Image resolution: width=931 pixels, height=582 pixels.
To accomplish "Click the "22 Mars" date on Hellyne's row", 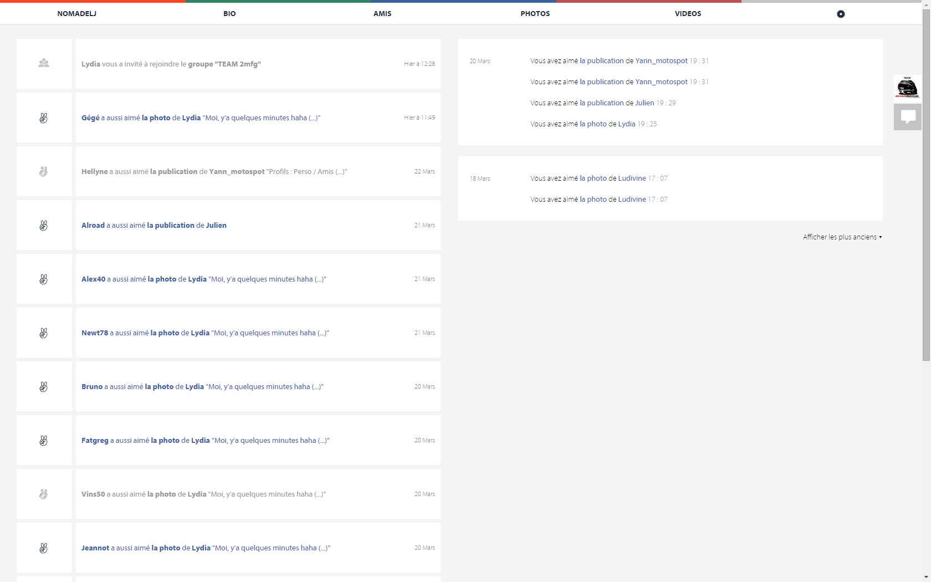I will pyautogui.click(x=424, y=171).
